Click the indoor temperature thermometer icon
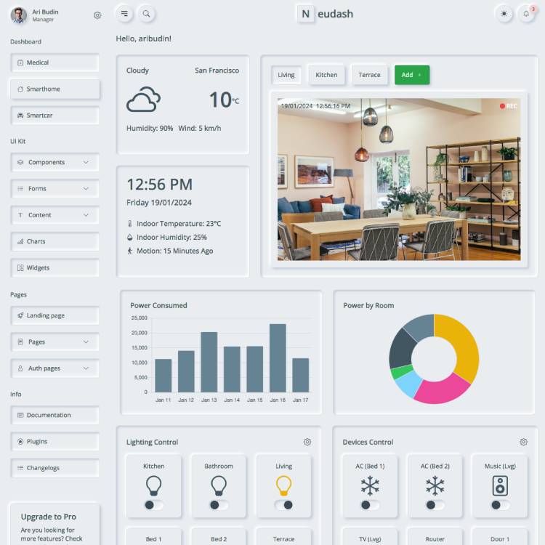Image resolution: width=545 pixels, height=545 pixels. [x=129, y=224]
